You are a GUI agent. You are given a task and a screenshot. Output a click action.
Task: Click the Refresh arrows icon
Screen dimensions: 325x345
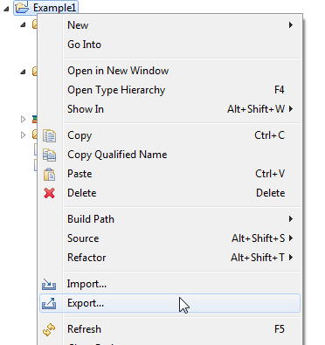(x=49, y=329)
